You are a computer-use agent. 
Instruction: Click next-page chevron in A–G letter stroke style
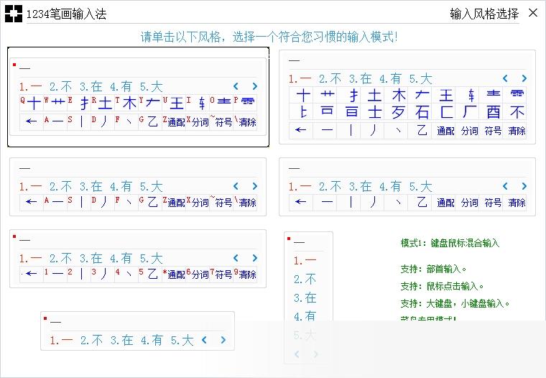click(255, 186)
